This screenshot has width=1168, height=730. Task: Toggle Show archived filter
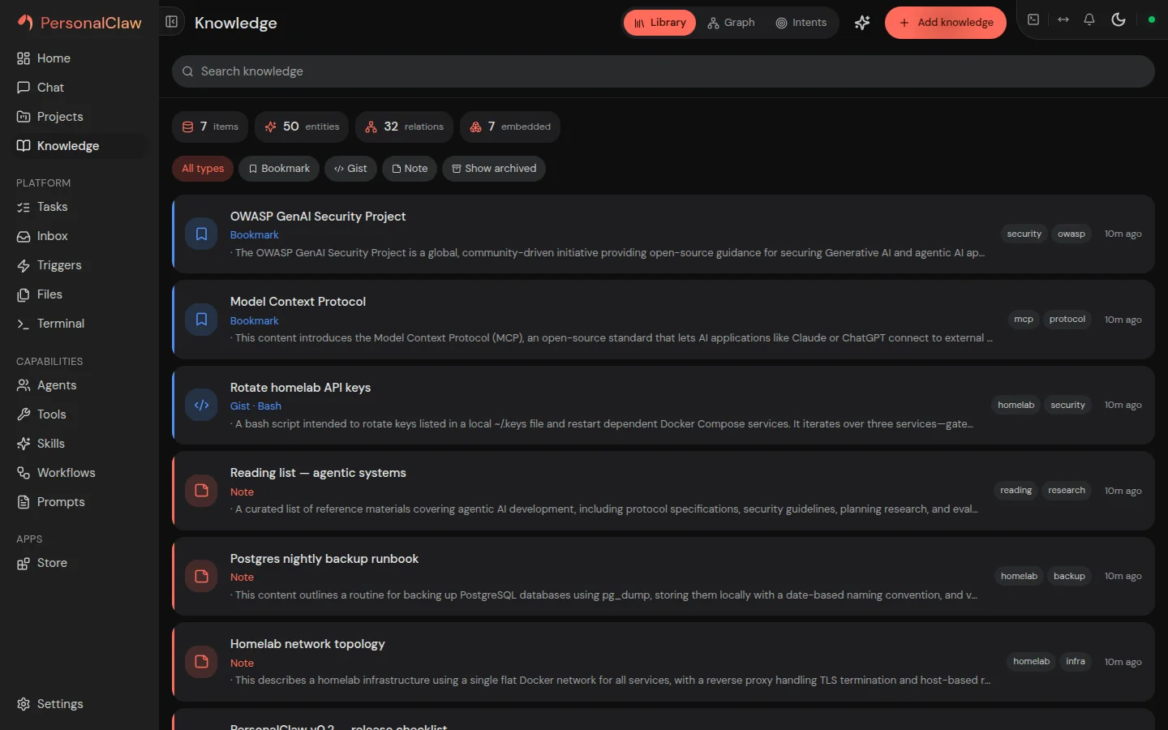(x=494, y=169)
